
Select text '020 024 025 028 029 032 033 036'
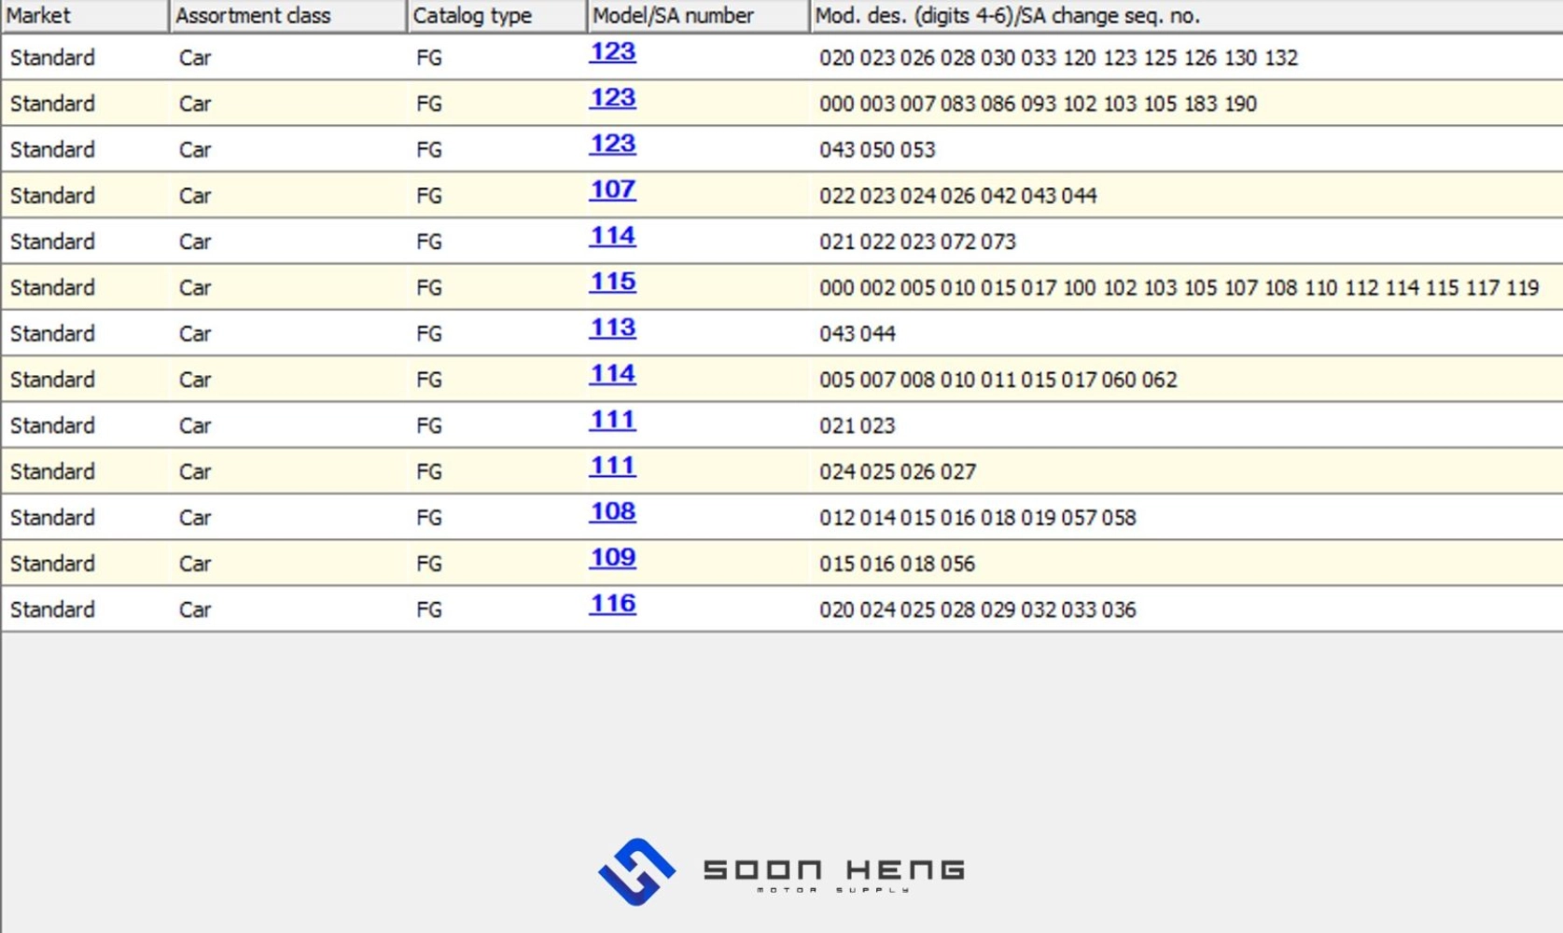978,610
